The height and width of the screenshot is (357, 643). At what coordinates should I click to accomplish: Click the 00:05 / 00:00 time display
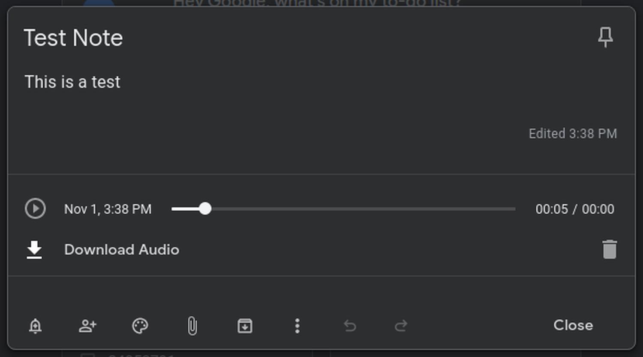[x=574, y=209]
